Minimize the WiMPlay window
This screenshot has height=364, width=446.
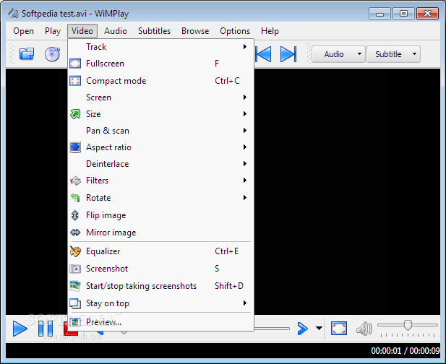(x=379, y=13)
